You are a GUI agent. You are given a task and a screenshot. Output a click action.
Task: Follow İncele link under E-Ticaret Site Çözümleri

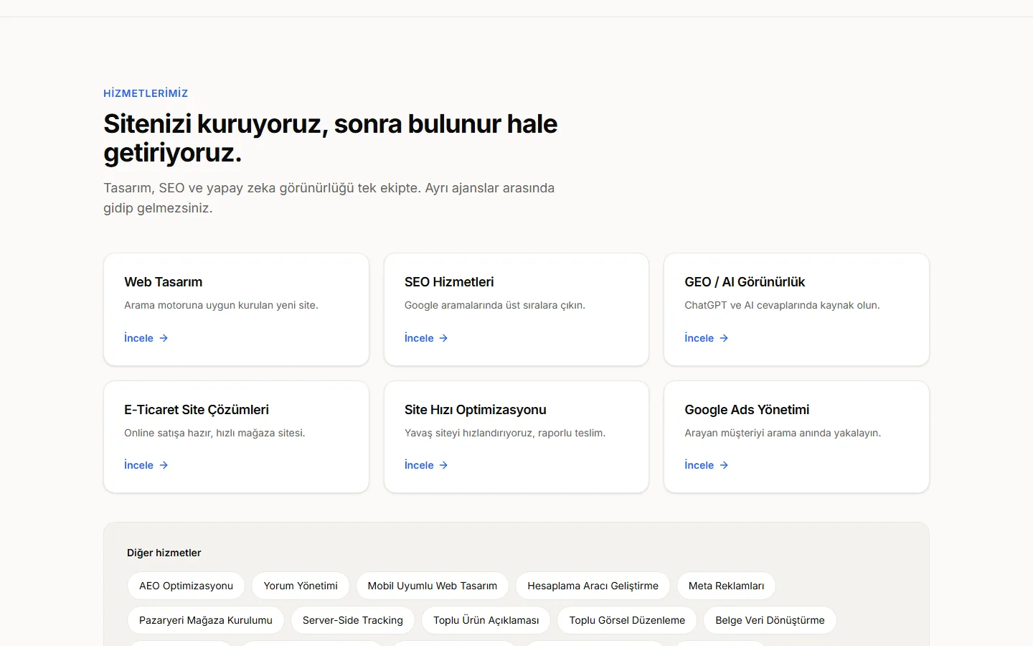tap(146, 465)
